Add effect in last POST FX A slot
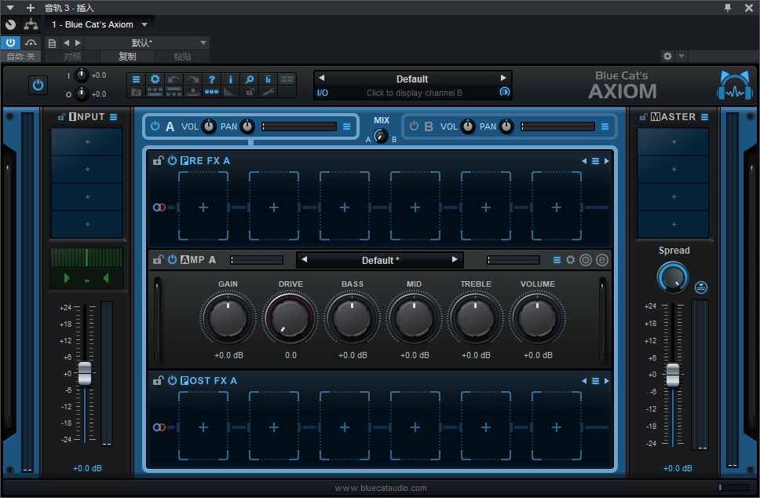760x498 pixels. tap(557, 427)
